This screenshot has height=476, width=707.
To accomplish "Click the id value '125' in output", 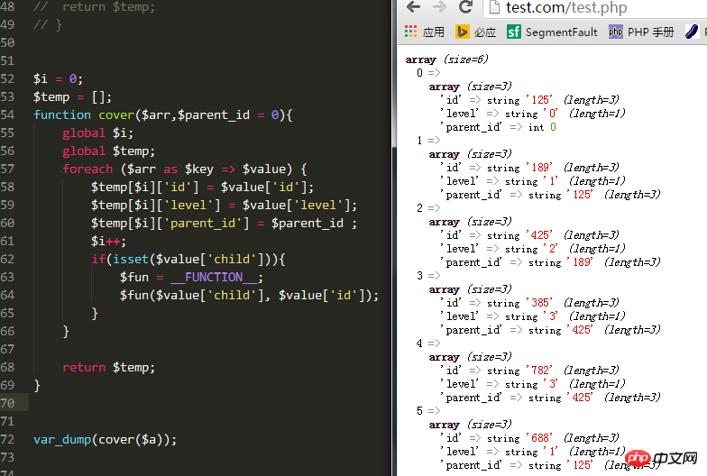I will point(539,99).
